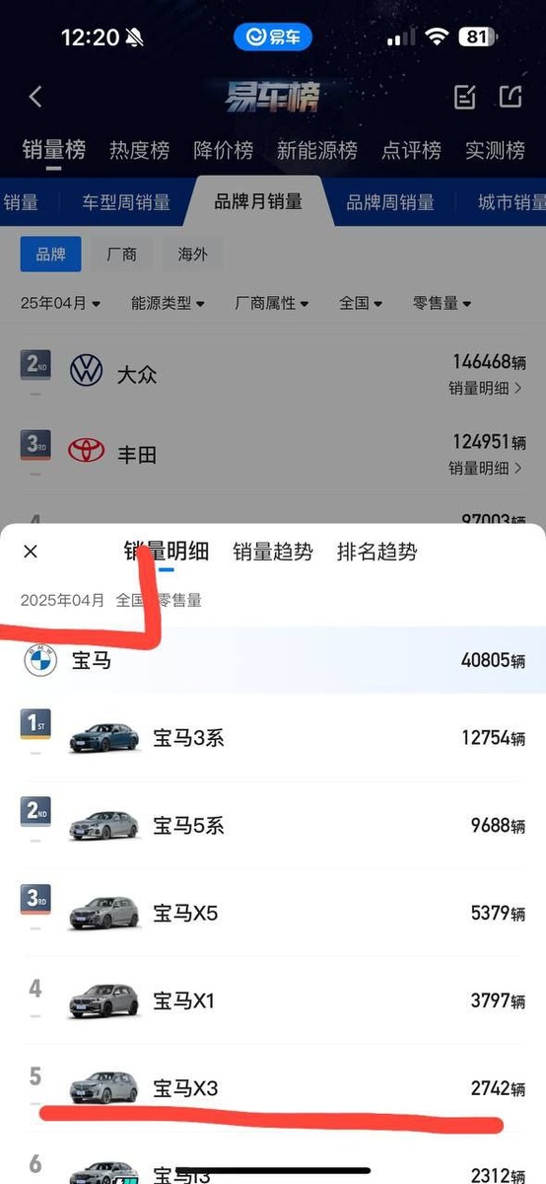Tap the Toyota brand logo
Image resolution: width=546 pixels, height=1184 pixels.
click(86, 451)
